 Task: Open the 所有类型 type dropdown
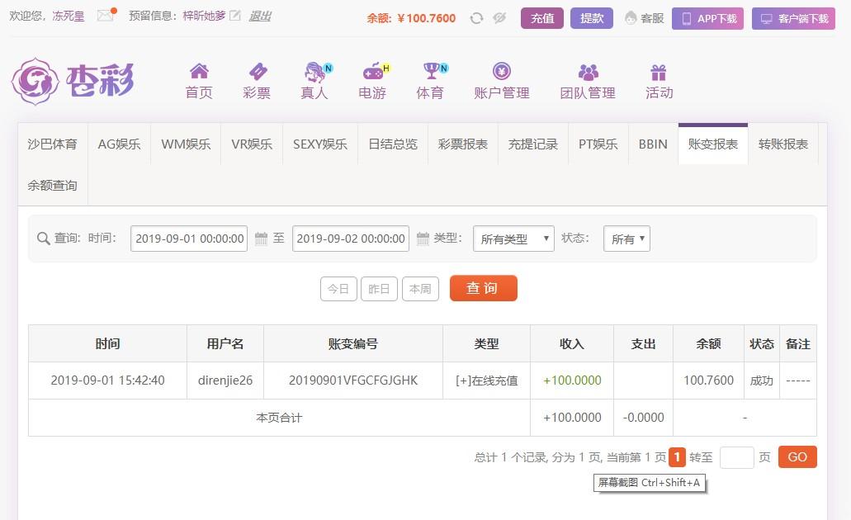(x=512, y=239)
